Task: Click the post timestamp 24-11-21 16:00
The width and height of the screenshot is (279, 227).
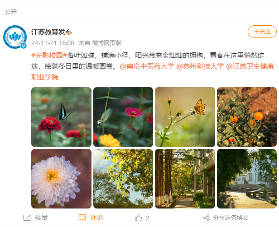Action: pos(53,43)
